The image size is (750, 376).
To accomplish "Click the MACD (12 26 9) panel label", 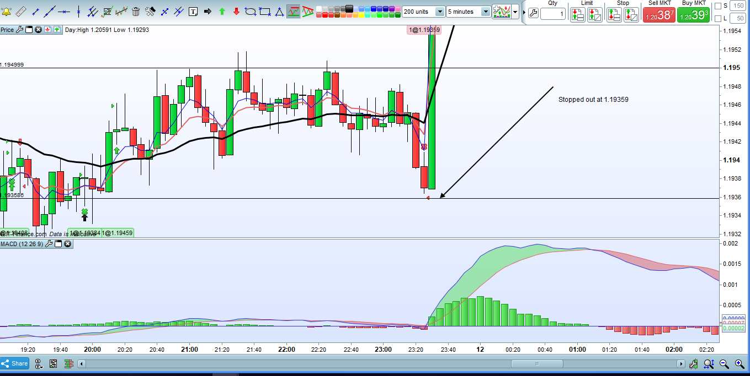I will coord(22,244).
